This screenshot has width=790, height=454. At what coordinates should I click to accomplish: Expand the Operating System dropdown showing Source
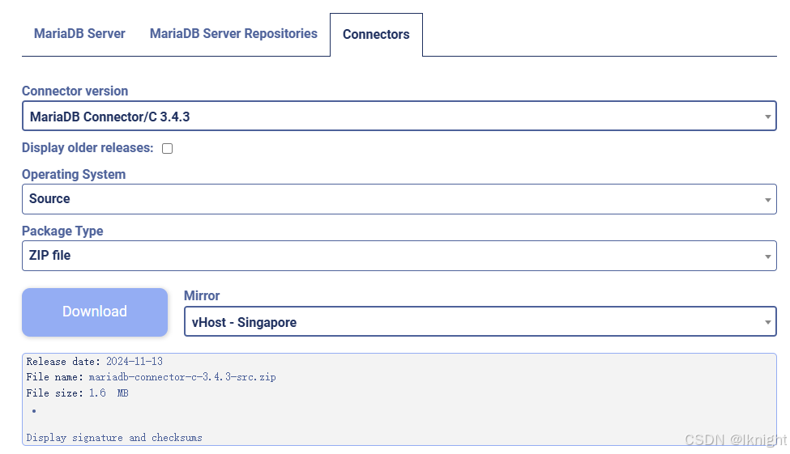399,199
